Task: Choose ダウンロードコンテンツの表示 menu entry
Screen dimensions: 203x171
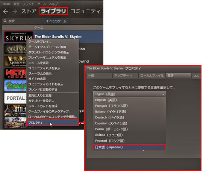Action: pos(52,52)
